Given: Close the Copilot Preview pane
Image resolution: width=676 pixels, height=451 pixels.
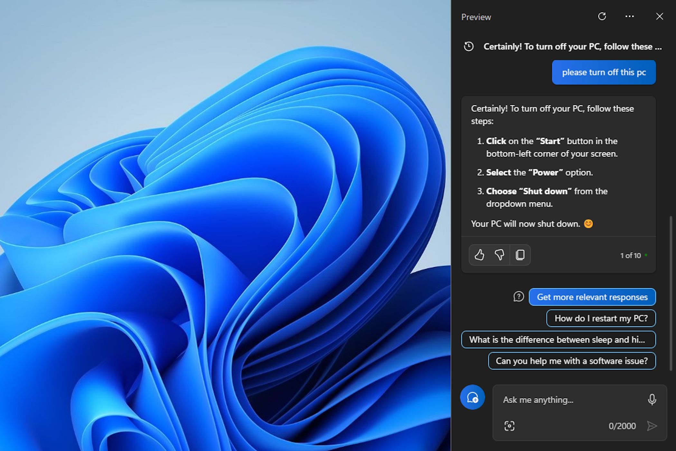Looking at the screenshot, I should (x=659, y=16).
